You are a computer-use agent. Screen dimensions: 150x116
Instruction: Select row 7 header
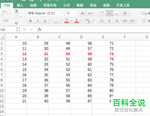pyautogui.click(x=2, y=75)
